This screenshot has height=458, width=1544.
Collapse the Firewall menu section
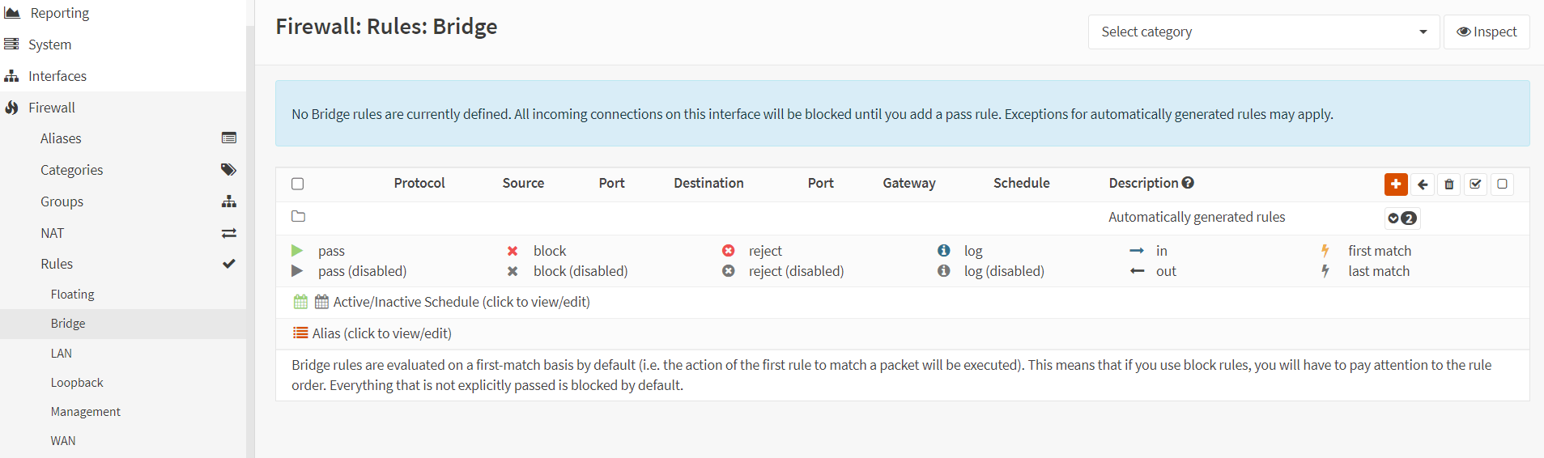pyautogui.click(x=52, y=108)
